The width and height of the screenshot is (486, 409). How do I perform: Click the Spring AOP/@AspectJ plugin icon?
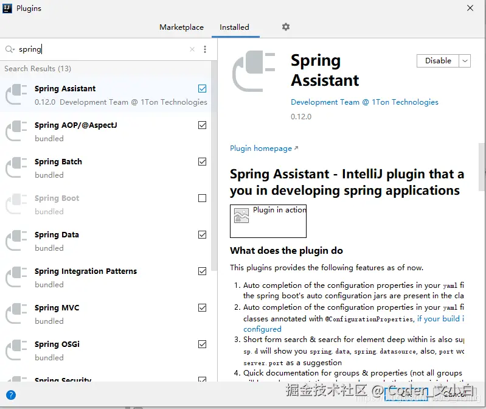click(16, 131)
